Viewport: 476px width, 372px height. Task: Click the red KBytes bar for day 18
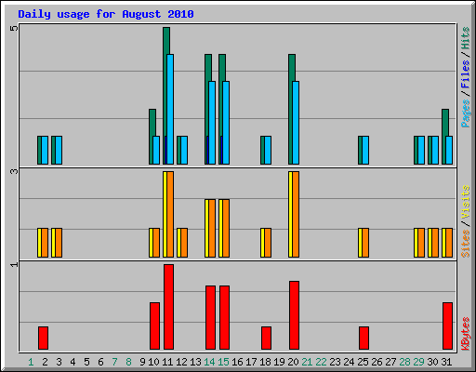[266, 338]
